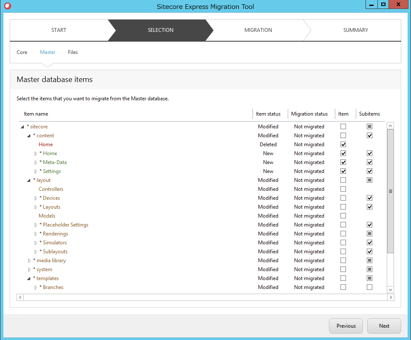Toggle Subitems checkbox for sitecore row
Image resolution: width=411 pixels, height=340 pixels.
370,127
